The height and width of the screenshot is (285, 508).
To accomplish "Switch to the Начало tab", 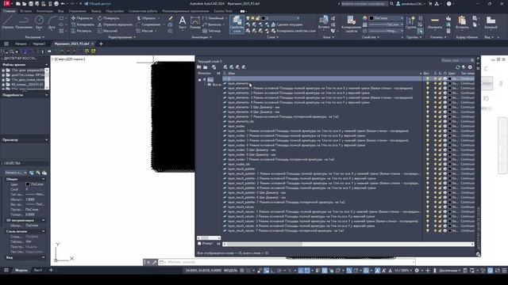I will point(21,44).
